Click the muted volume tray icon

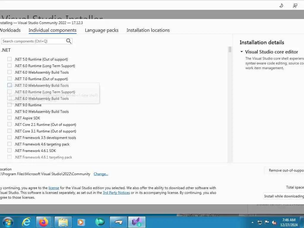(x=274, y=223)
